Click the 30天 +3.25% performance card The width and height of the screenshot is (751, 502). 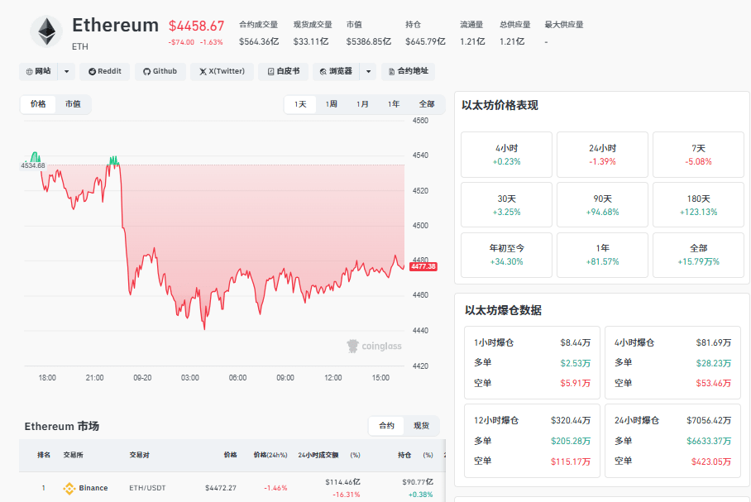click(x=507, y=205)
